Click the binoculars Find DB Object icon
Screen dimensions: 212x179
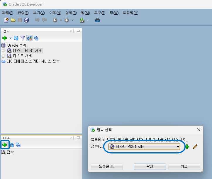97,20
